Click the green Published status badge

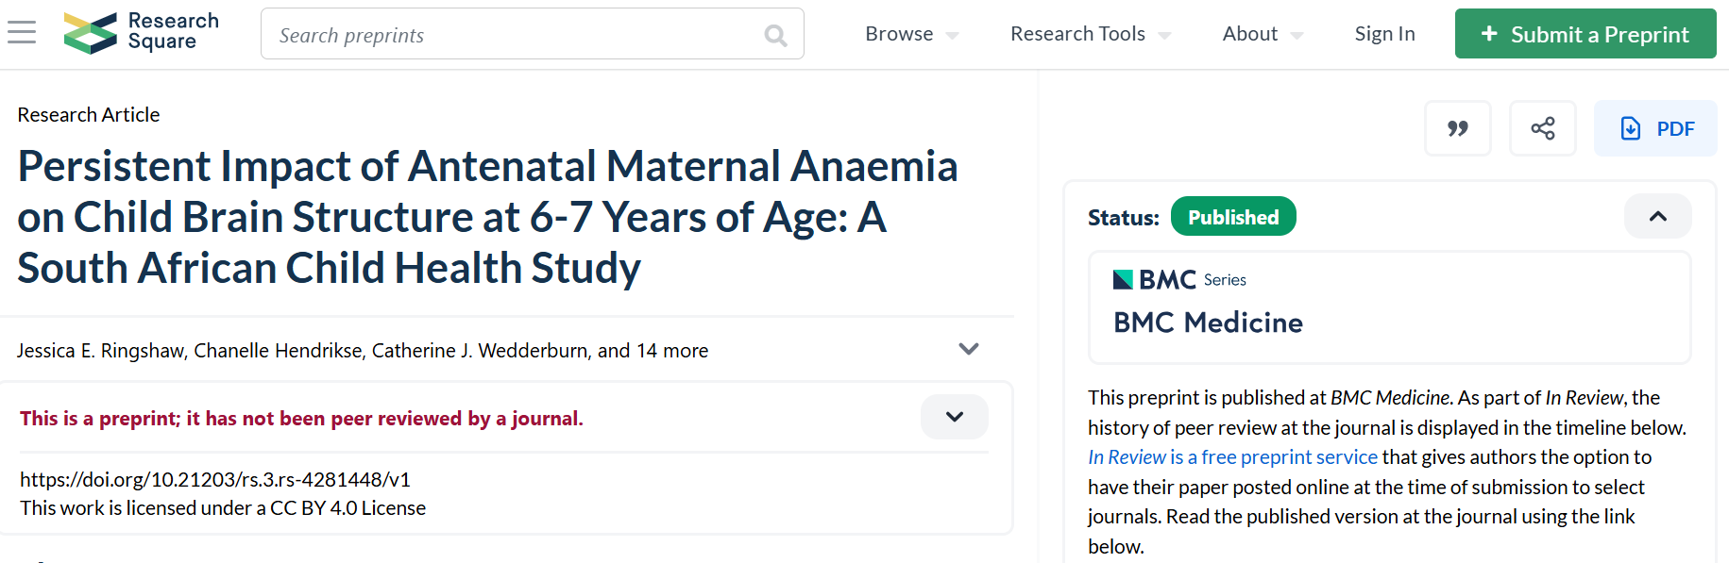1232,217
